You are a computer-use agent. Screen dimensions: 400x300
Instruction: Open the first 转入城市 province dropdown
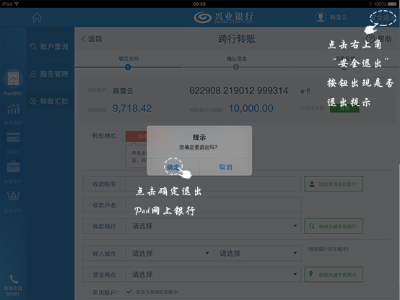(x=170, y=253)
